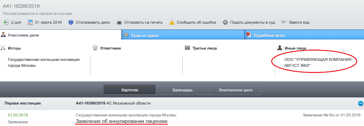This screenshot has height=126, width=364.
Task: Click case number А41-16298/2019 in instance row
Action: tap(90, 103)
